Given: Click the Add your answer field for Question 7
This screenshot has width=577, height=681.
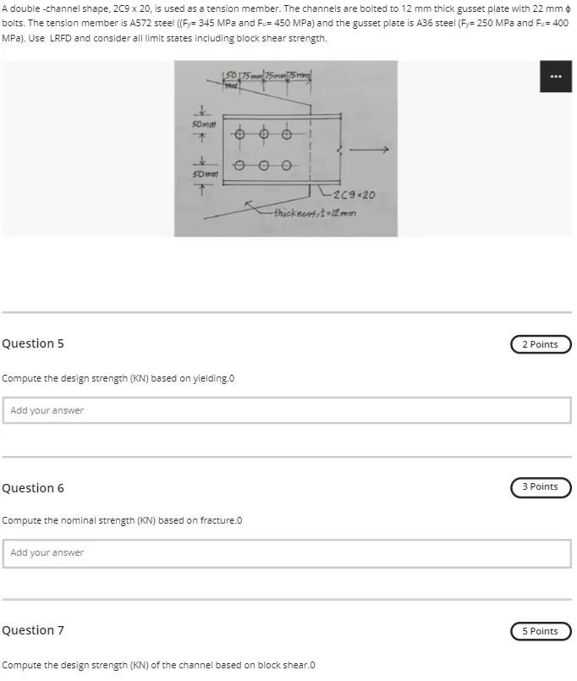Looking at the screenshot, I should point(288,677).
